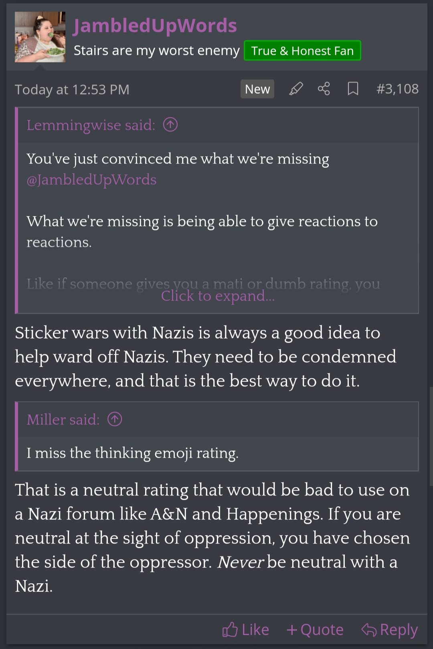Open the JambledUpWords avatar image

[x=40, y=37]
